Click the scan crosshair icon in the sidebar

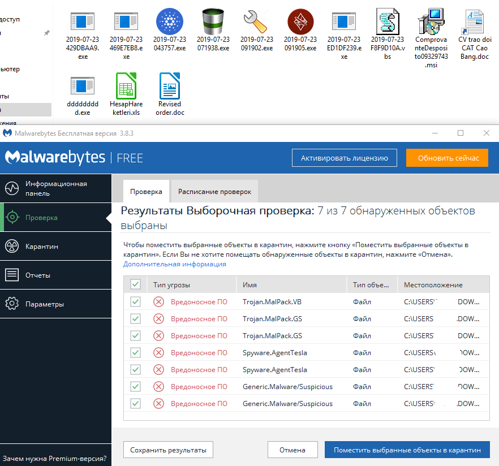[x=12, y=217]
